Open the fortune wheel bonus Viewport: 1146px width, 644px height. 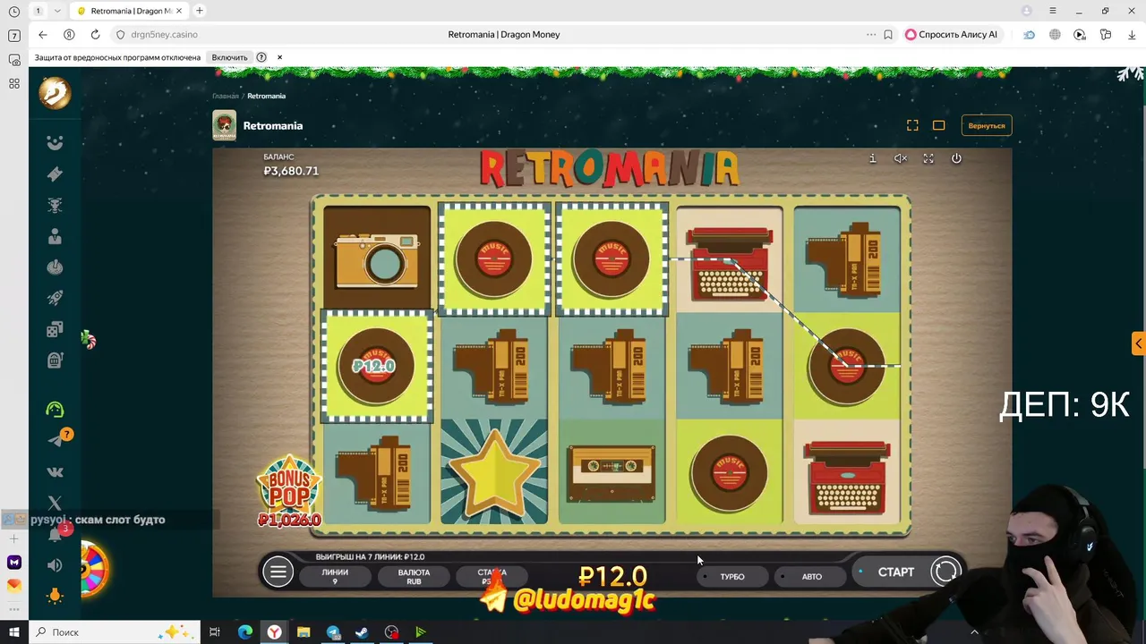pos(93,568)
